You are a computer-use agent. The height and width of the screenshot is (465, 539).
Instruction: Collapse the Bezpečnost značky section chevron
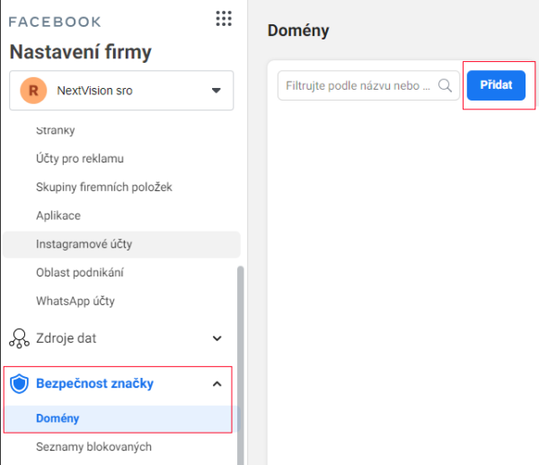(x=216, y=384)
